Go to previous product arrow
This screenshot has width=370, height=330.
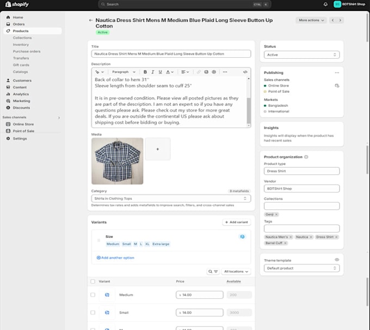pyautogui.click(x=332, y=20)
